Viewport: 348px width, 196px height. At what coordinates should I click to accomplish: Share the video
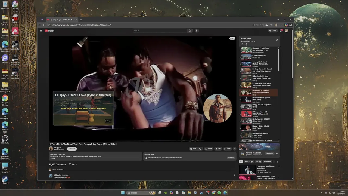pyautogui.click(x=209, y=149)
